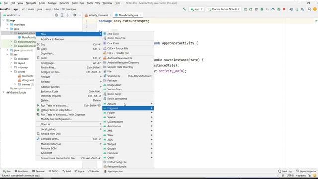Click the Make Project hammer icon

tap(184, 9)
